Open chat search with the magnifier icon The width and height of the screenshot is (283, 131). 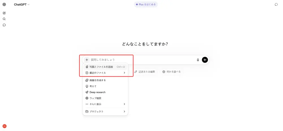coord(4,19)
